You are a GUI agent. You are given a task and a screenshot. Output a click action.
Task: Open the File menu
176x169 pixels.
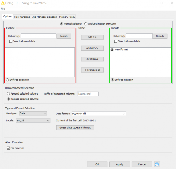[3, 9]
